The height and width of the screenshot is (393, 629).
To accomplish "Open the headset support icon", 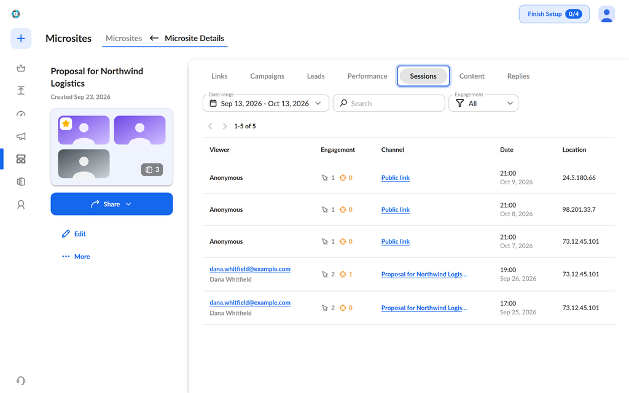I will pos(21,381).
